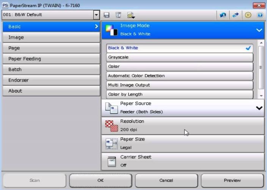Open the Basic settings category
This screenshot has width=267, height=190.
point(51,27)
